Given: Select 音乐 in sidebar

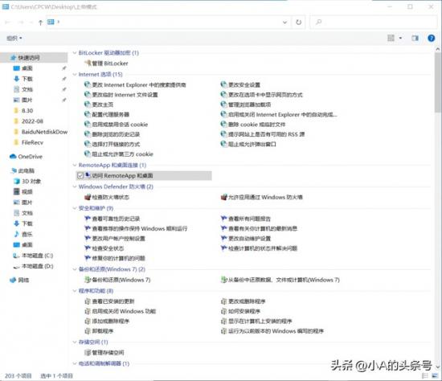Looking at the screenshot, I should pos(23,234).
